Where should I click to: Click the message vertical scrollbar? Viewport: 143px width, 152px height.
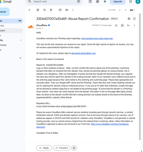click(140, 77)
